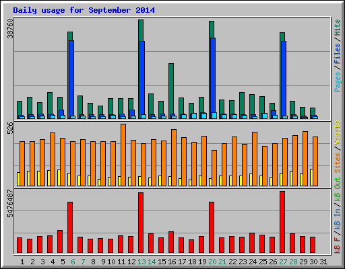Click the green day label 27

(283, 262)
